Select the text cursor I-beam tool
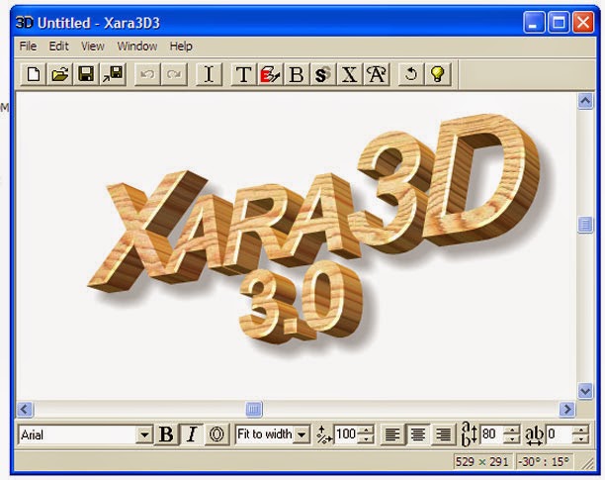The image size is (605, 480). [209, 74]
